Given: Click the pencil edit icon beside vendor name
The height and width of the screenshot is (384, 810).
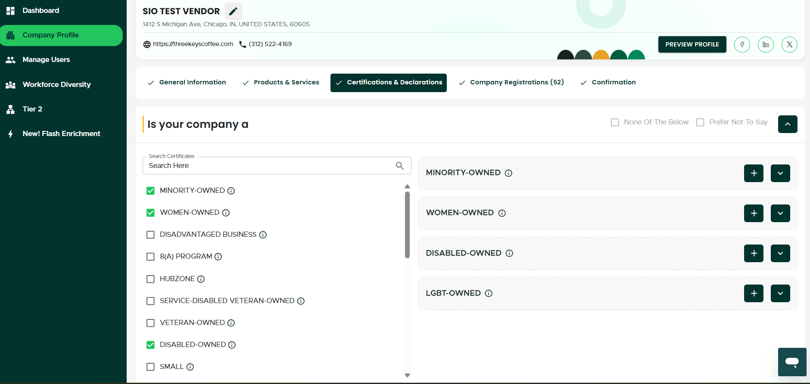Looking at the screenshot, I should point(233,11).
